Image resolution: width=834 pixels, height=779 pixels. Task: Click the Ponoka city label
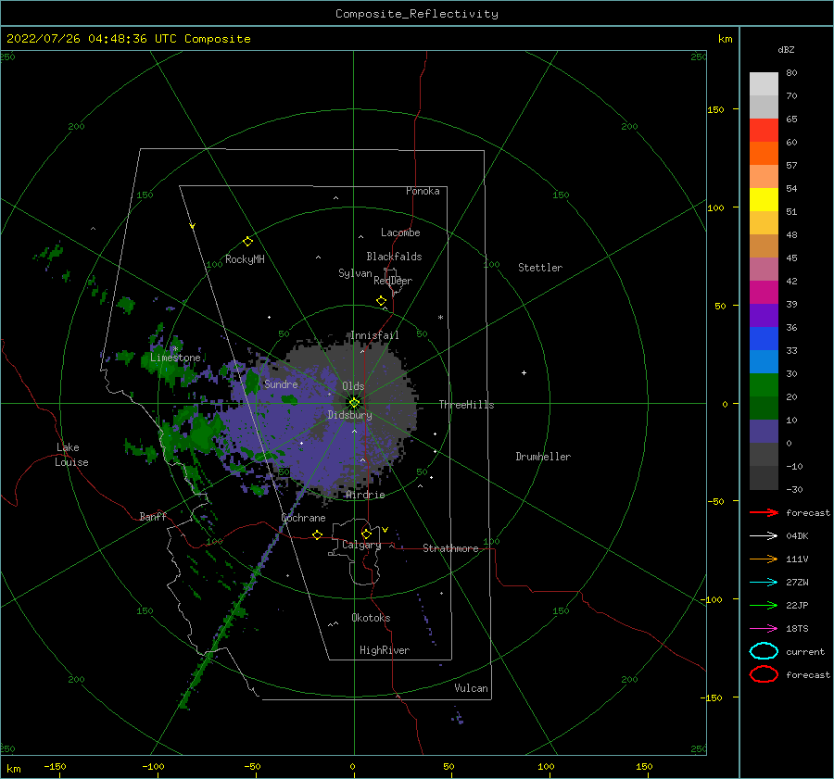[423, 191]
